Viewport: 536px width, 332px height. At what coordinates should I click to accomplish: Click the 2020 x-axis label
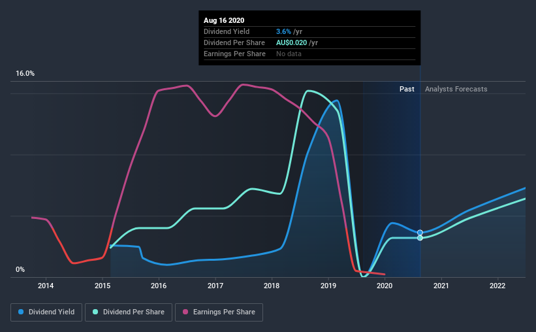(x=385, y=286)
